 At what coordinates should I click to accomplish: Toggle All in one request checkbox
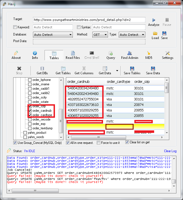pyautogui.click(x=68, y=143)
